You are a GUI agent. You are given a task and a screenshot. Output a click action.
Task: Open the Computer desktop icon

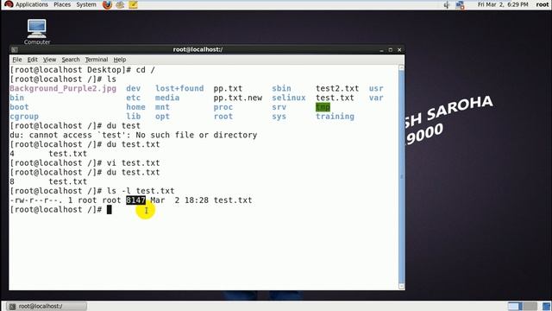(37, 32)
